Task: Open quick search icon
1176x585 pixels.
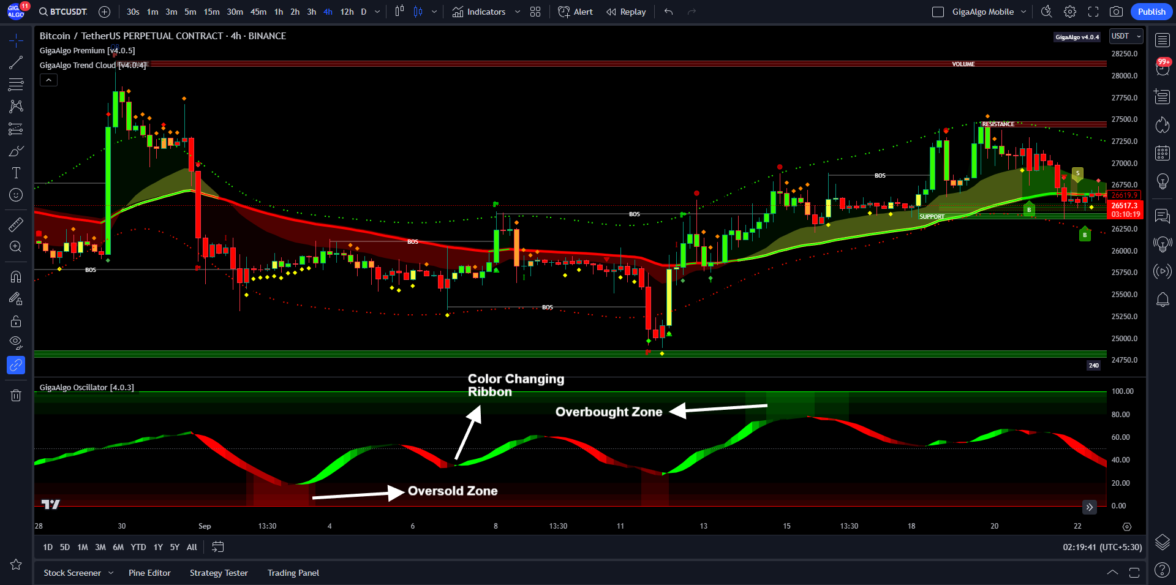Action: point(1046,12)
